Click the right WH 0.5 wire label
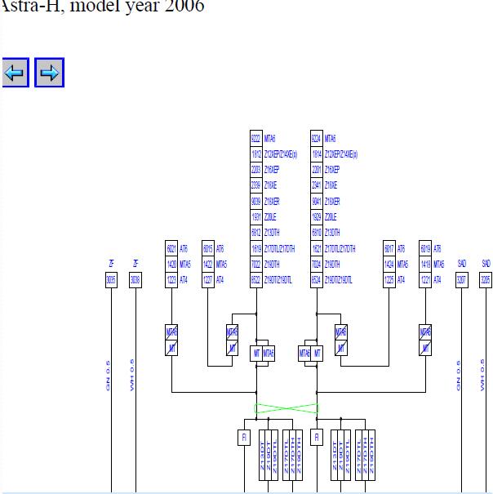 click(x=482, y=375)
